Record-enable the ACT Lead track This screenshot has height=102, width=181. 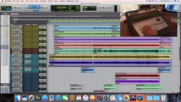13,70
